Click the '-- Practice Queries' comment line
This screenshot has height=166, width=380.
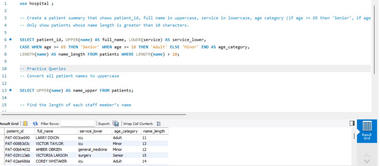point(43,69)
